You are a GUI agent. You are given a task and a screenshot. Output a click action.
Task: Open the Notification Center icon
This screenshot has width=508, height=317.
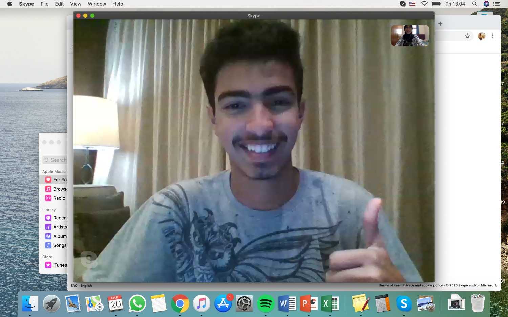coord(497,4)
